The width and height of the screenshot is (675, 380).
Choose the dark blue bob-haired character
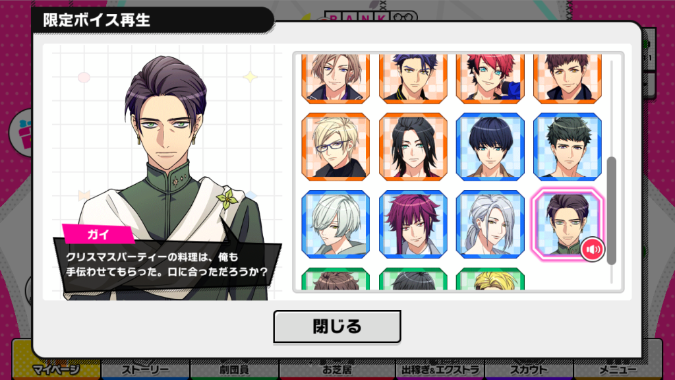(490, 146)
